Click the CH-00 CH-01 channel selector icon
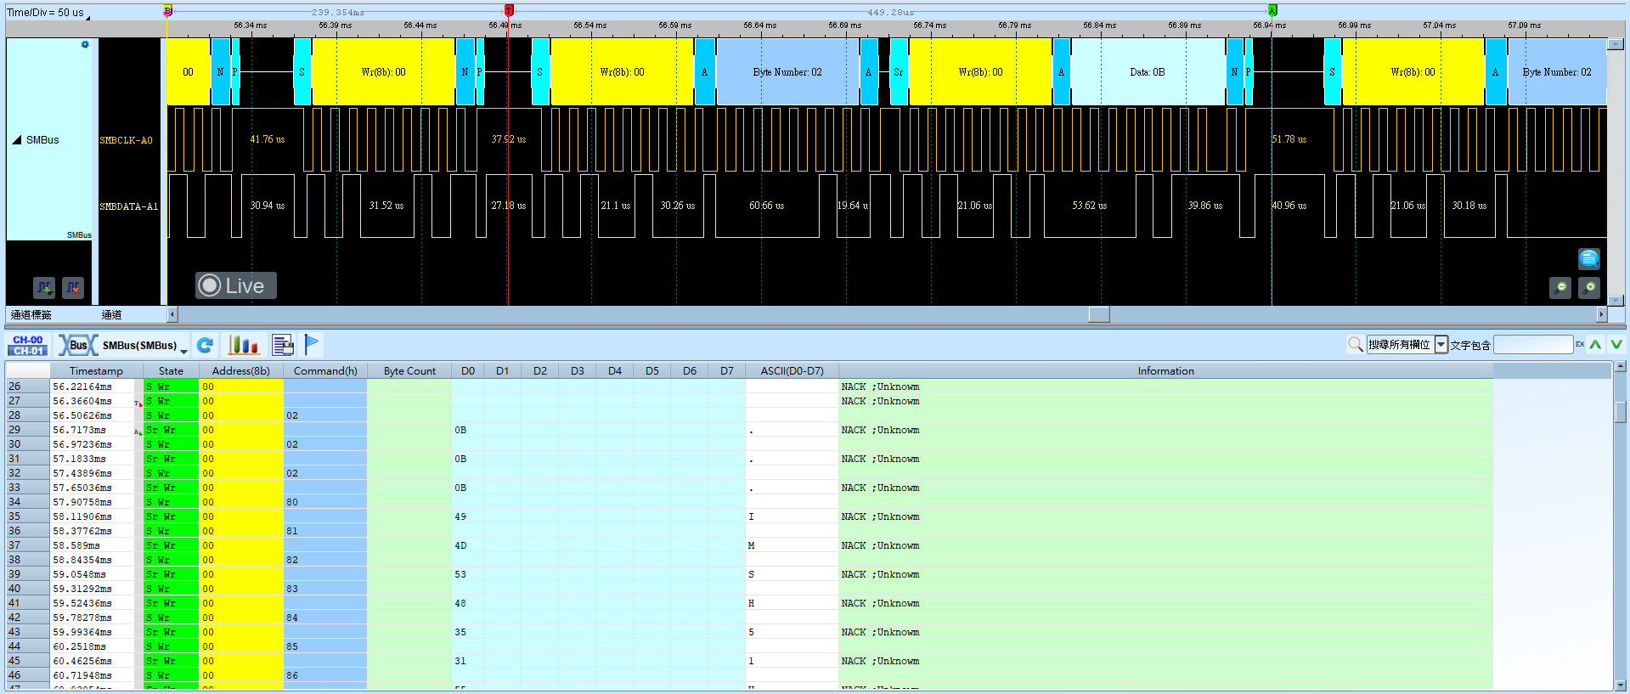The width and height of the screenshot is (1630, 694). click(x=28, y=345)
